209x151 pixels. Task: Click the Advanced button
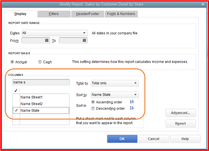tap(180, 113)
